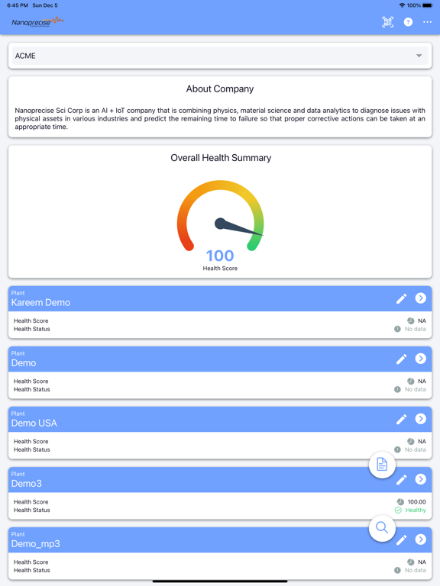Open Kareem Demo plant details arrow
The width and height of the screenshot is (440, 586).
point(421,298)
